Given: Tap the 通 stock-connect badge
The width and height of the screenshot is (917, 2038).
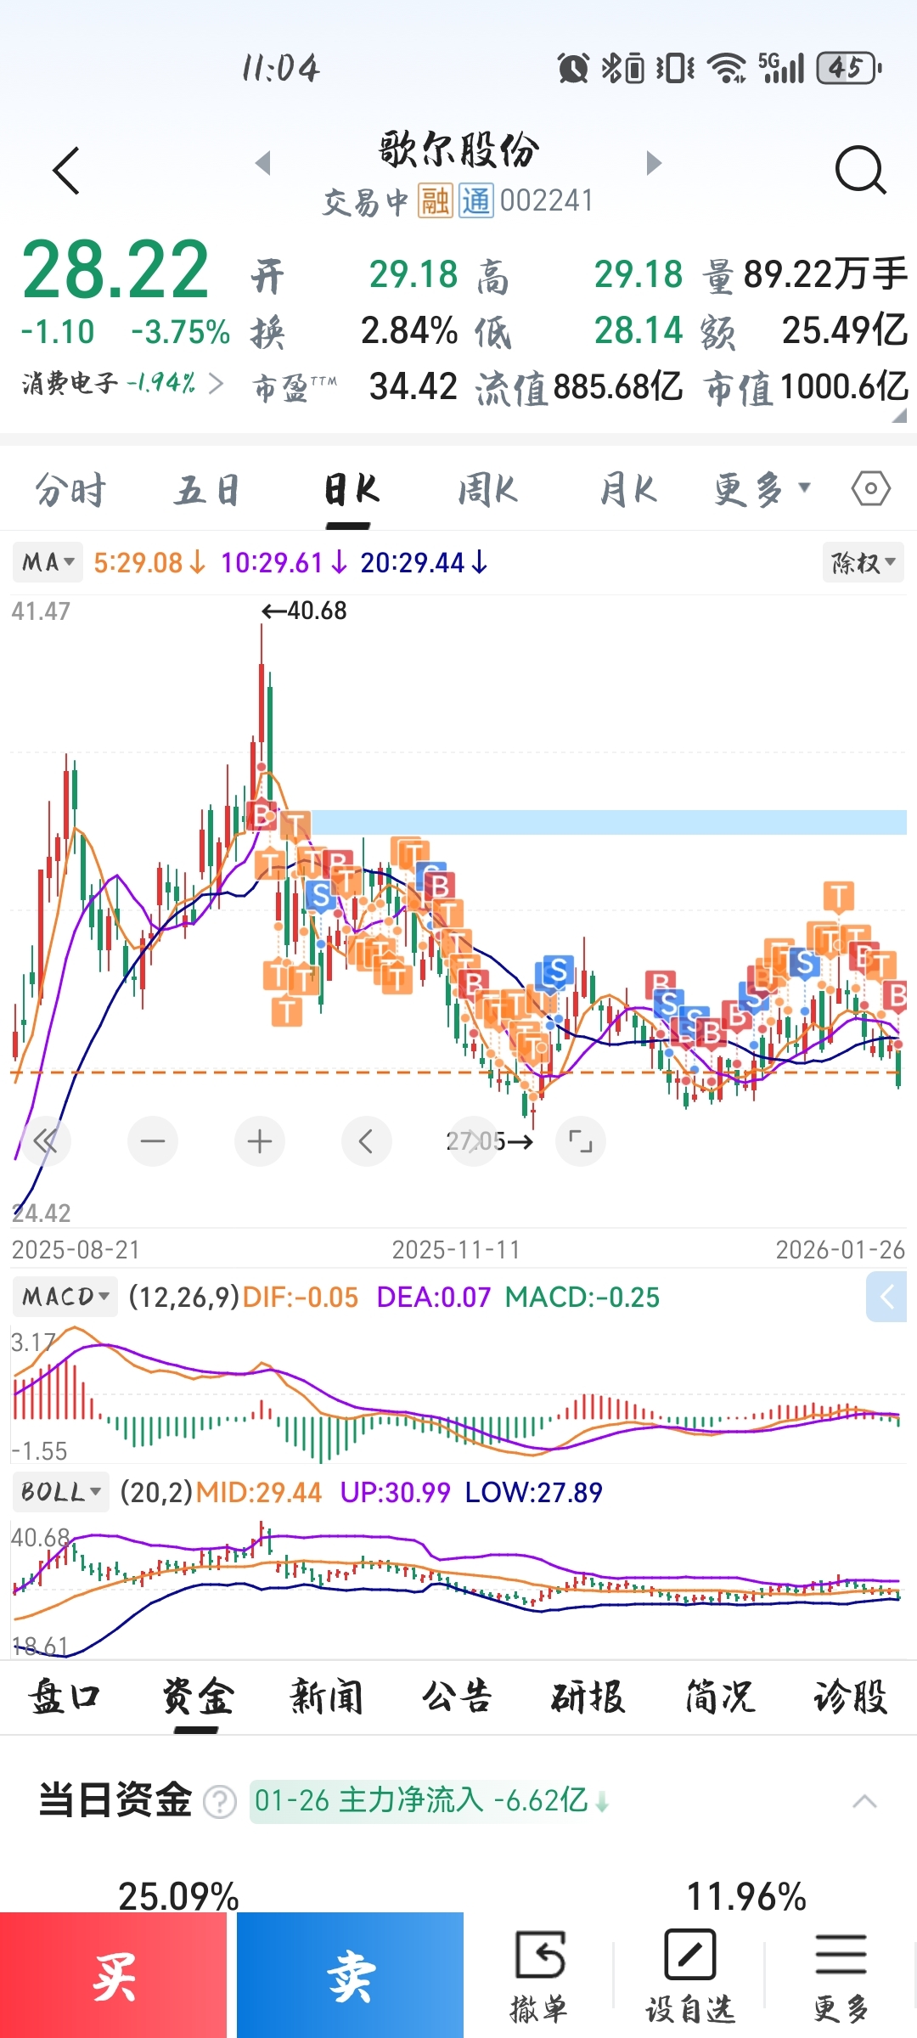Looking at the screenshot, I should [x=476, y=201].
